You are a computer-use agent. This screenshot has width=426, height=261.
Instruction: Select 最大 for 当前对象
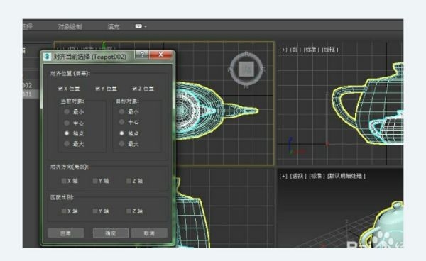click(x=67, y=144)
